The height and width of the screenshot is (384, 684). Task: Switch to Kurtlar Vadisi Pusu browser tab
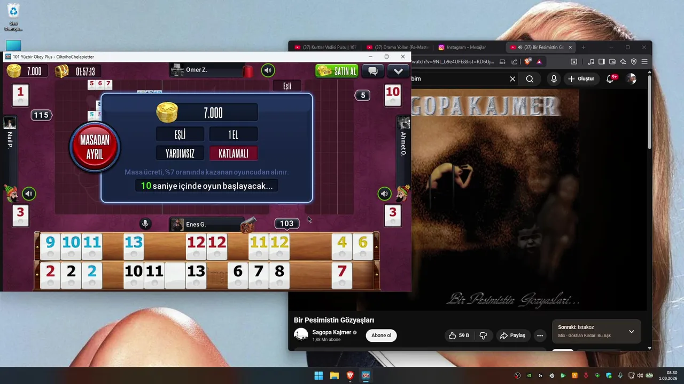point(325,47)
